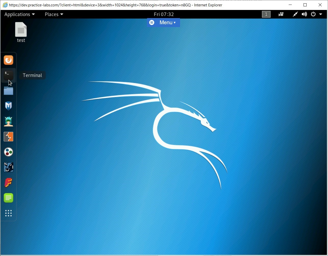Open the Places menu
The image size is (328, 256).
(x=53, y=14)
